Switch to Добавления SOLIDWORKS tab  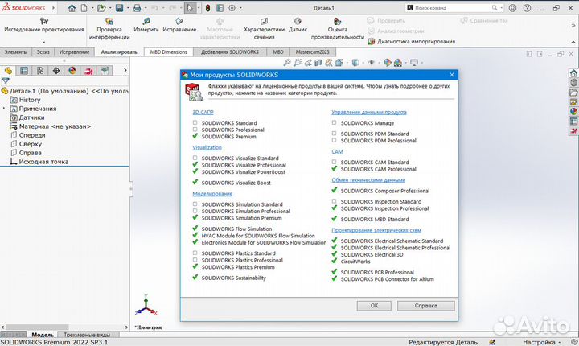(230, 52)
